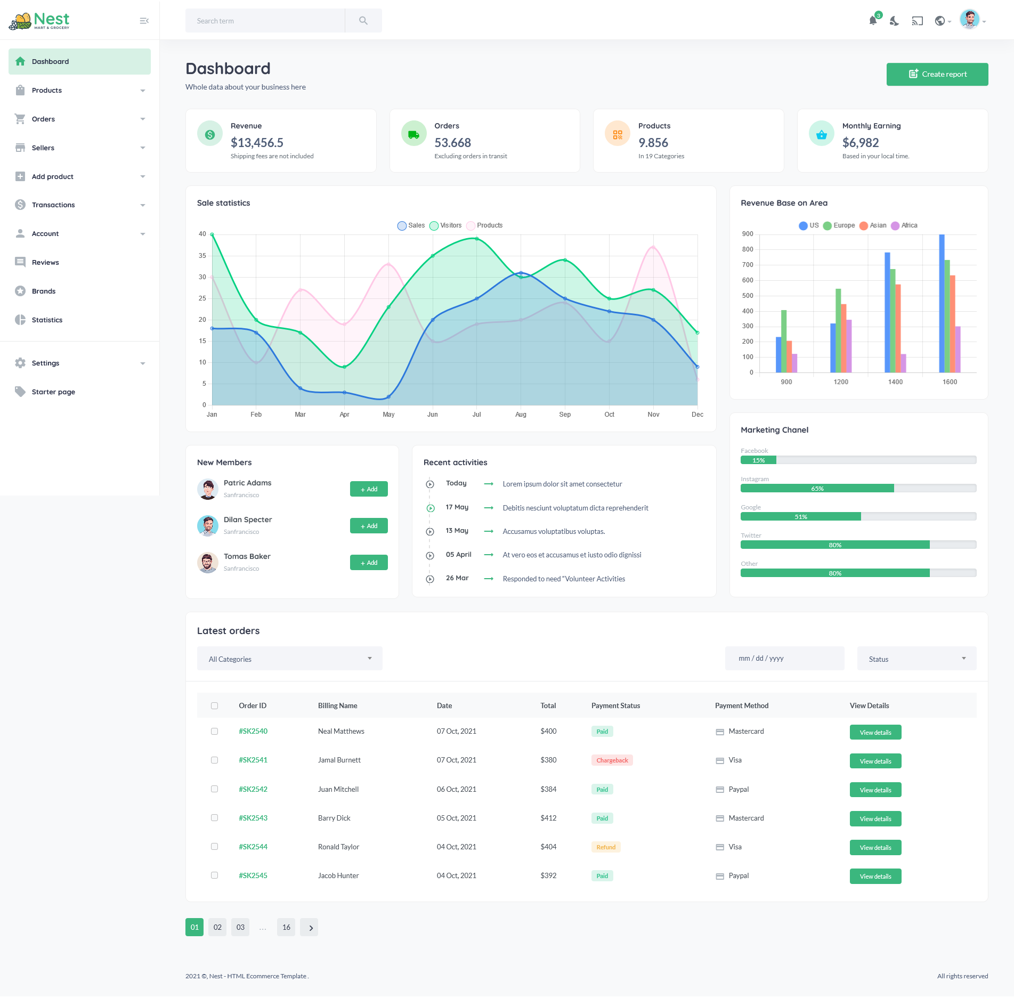1014x998 pixels.
Task: Tick the checkbox for order #SK2544
Action: coord(214,847)
